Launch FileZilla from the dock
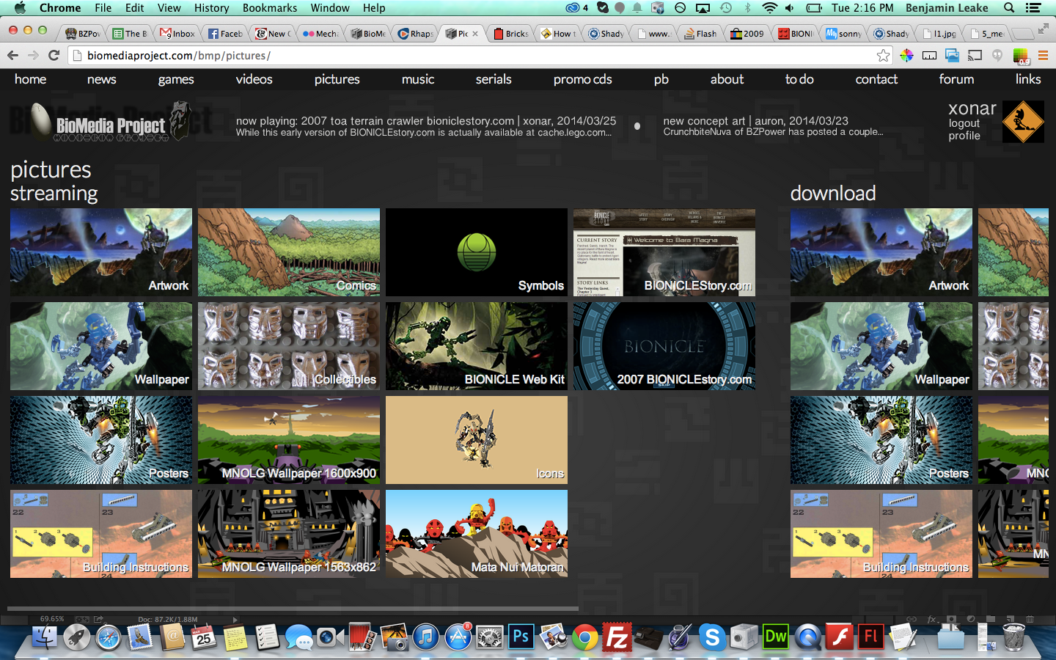This screenshot has width=1056, height=660. tap(617, 637)
